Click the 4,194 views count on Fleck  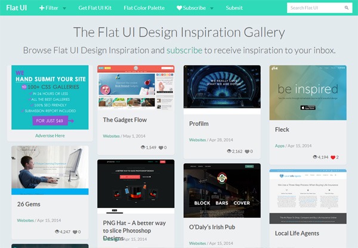point(323,157)
